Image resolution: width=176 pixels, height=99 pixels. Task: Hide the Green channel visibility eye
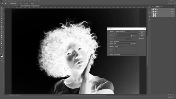pos(152,14)
